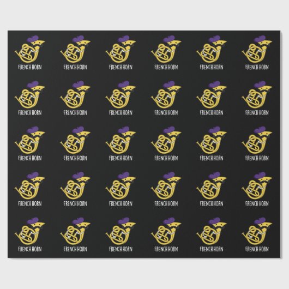Viewport: 289px width, 289px height.
Task: Click purple beret on fifth-row, fourth-column horn
Action: point(169,221)
